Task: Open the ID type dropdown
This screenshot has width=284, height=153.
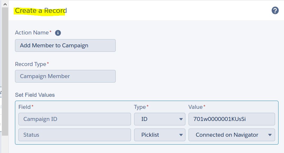Action: coord(160,119)
